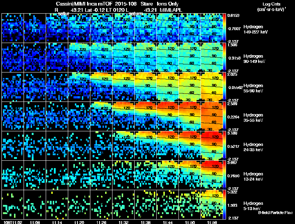Click the color bar beside Hydrogen 55-90 keV

tap(224, 87)
